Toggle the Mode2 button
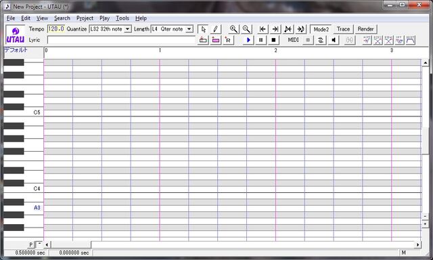Screen dimensions: 433x260 pyautogui.click(x=321, y=29)
